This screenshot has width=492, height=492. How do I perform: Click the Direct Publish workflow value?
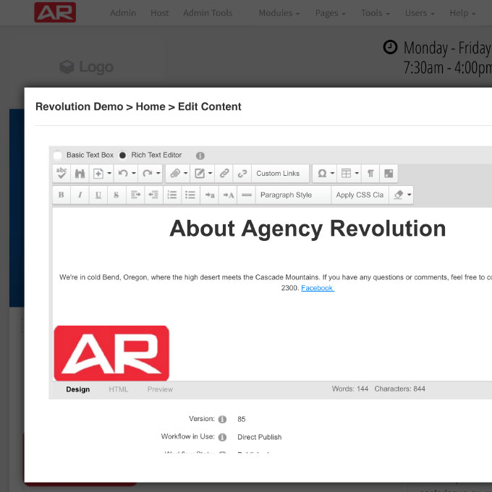point(259,437)
